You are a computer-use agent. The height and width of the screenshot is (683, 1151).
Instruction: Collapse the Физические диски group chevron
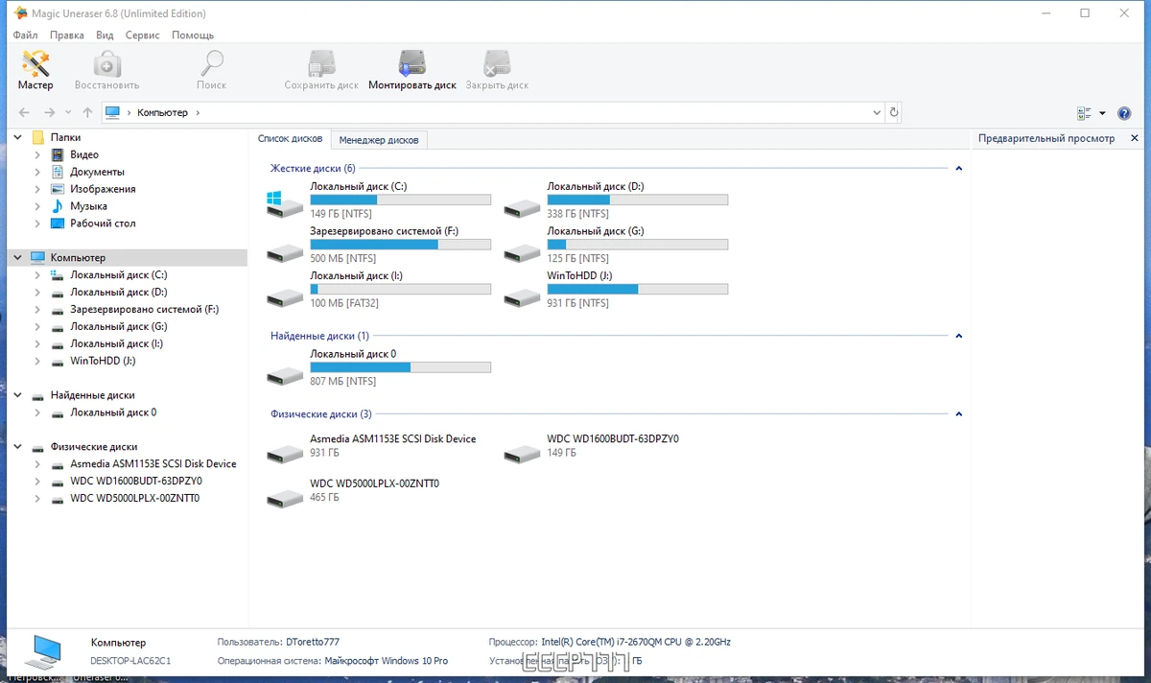tap(958, 414)
